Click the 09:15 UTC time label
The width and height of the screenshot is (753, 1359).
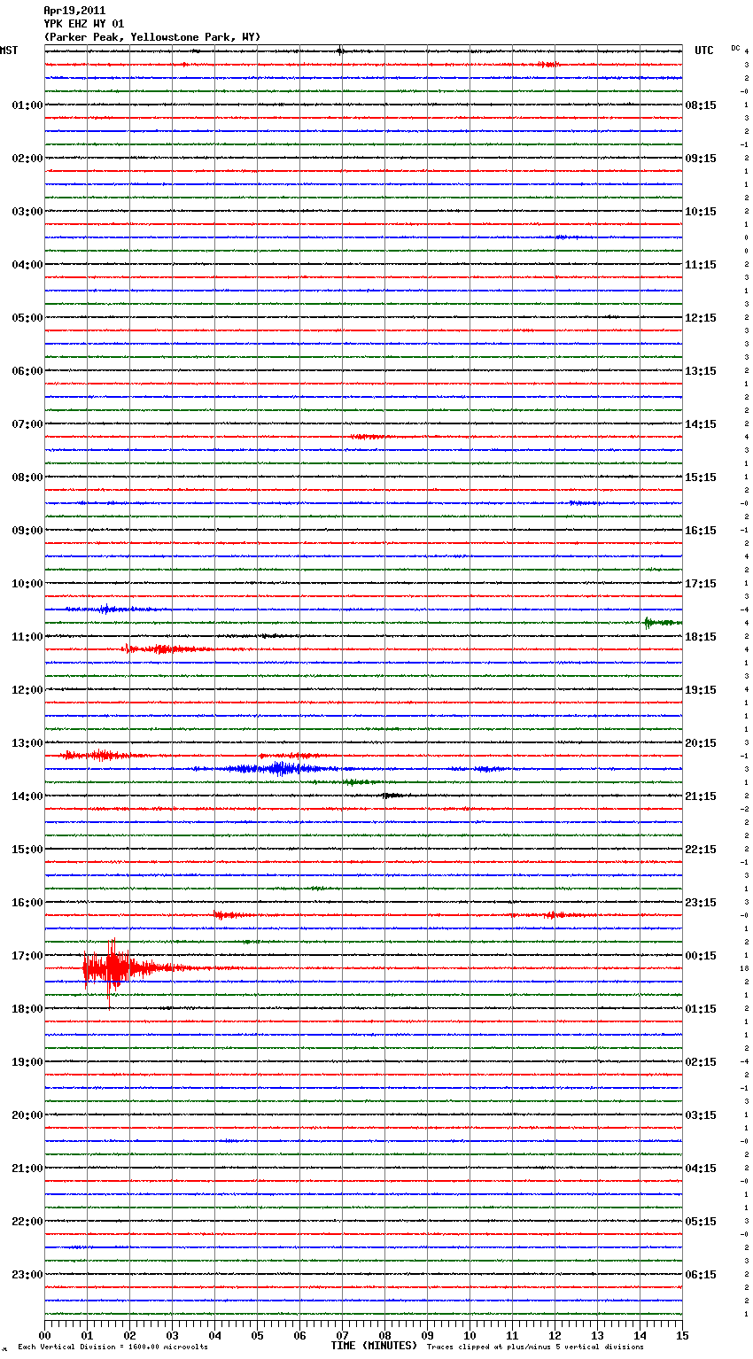pyautogui.click(x=701, y=159)
